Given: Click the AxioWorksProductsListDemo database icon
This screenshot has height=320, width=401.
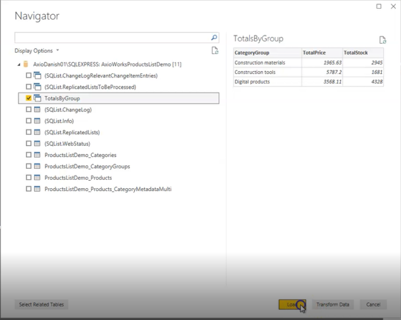Looking at the screenshot, I should 26,64.
